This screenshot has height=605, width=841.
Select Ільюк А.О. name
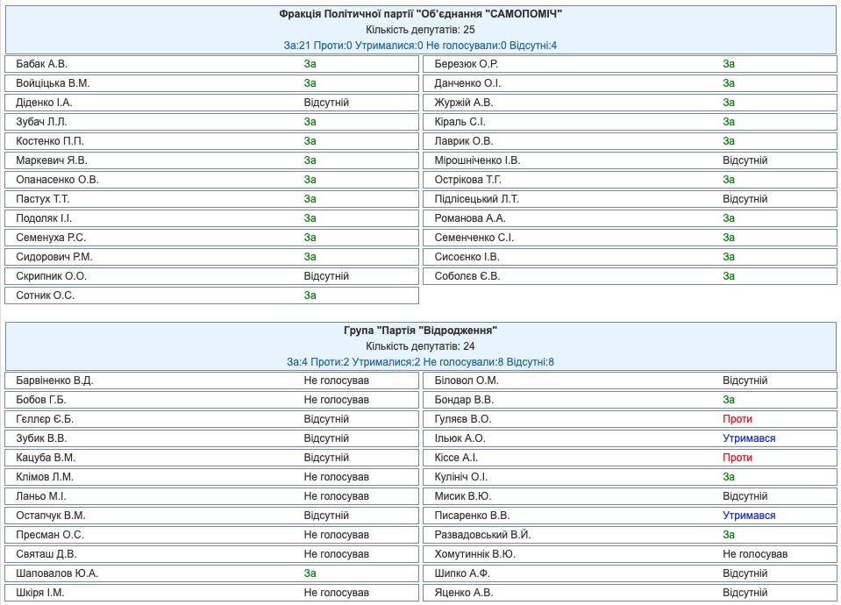coord(460,438)
